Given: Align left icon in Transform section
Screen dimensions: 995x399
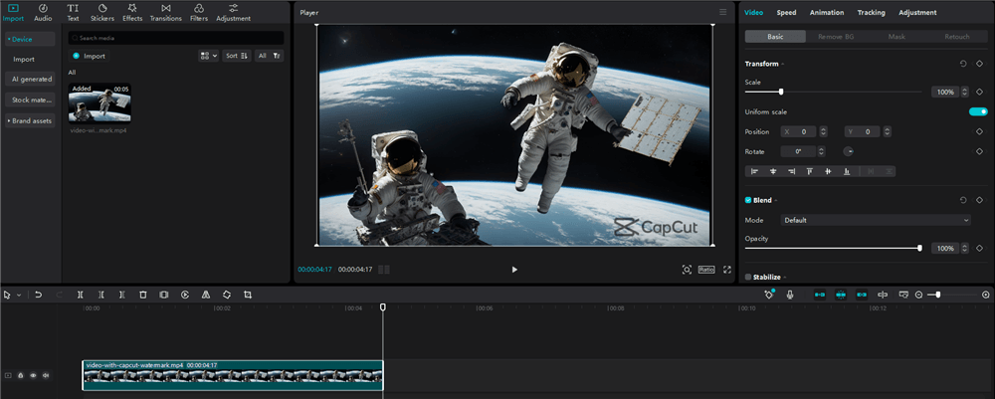Looking at the screenshot, I should (x=754, y=171).
